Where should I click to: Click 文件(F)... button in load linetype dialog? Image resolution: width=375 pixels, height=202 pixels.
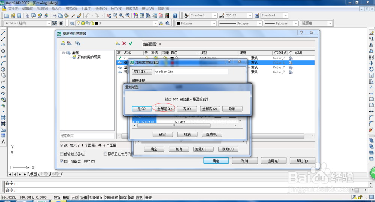click(142, 72)
